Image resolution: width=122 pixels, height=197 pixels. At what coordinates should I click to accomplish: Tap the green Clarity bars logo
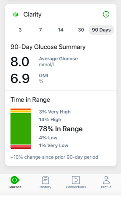click(16, 15)
